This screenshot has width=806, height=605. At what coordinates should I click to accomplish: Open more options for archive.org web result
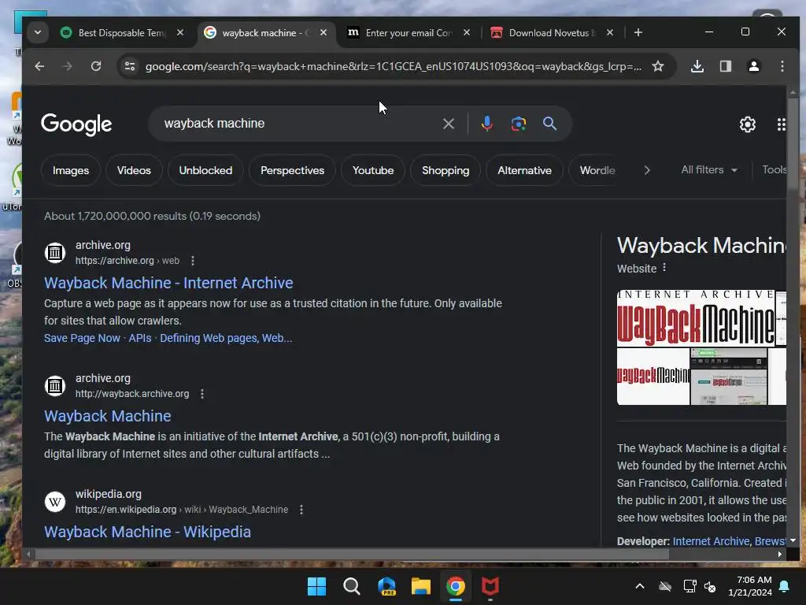193,261
